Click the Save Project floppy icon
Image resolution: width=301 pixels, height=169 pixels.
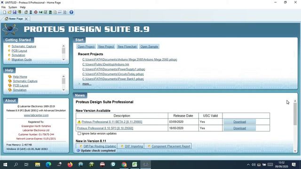[x=15, y=12]
